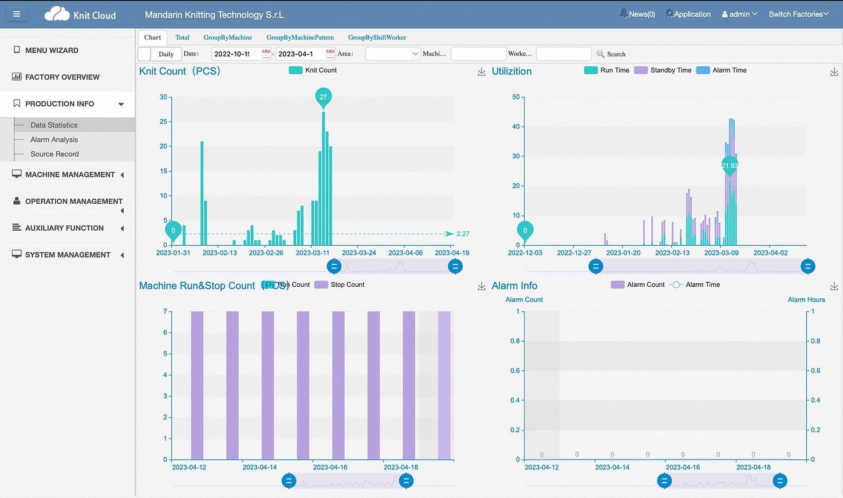Click the Knit Count left zoom slider handle

tap(334, 266)
